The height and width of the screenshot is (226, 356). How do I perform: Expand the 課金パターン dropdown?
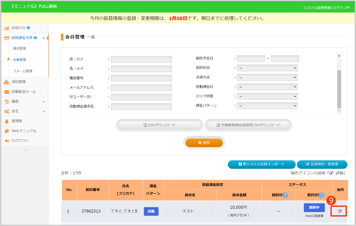[267, 106]
